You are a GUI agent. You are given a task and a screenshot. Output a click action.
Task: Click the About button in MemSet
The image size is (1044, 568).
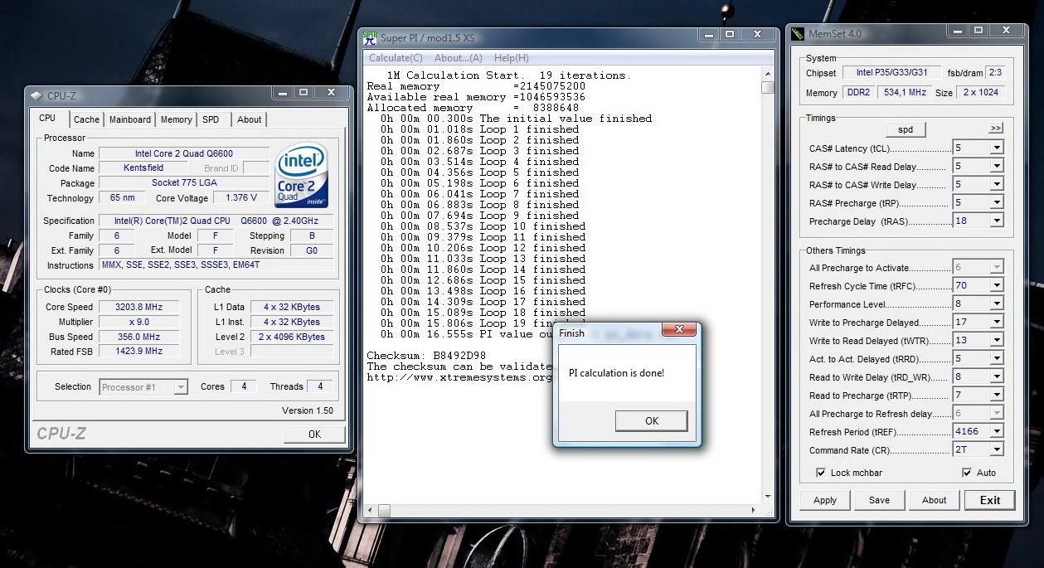[x=934, y=500]
